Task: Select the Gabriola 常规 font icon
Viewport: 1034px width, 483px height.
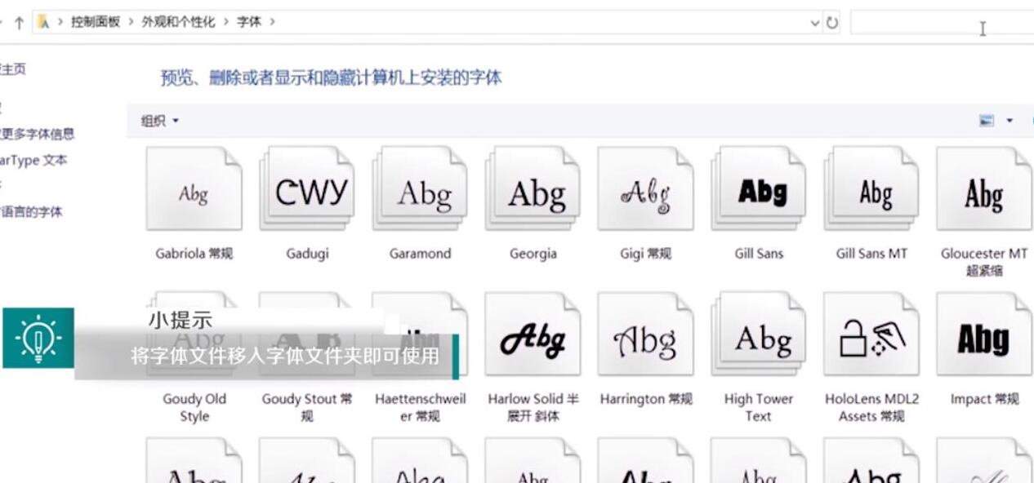Action: tap(194, 188)
